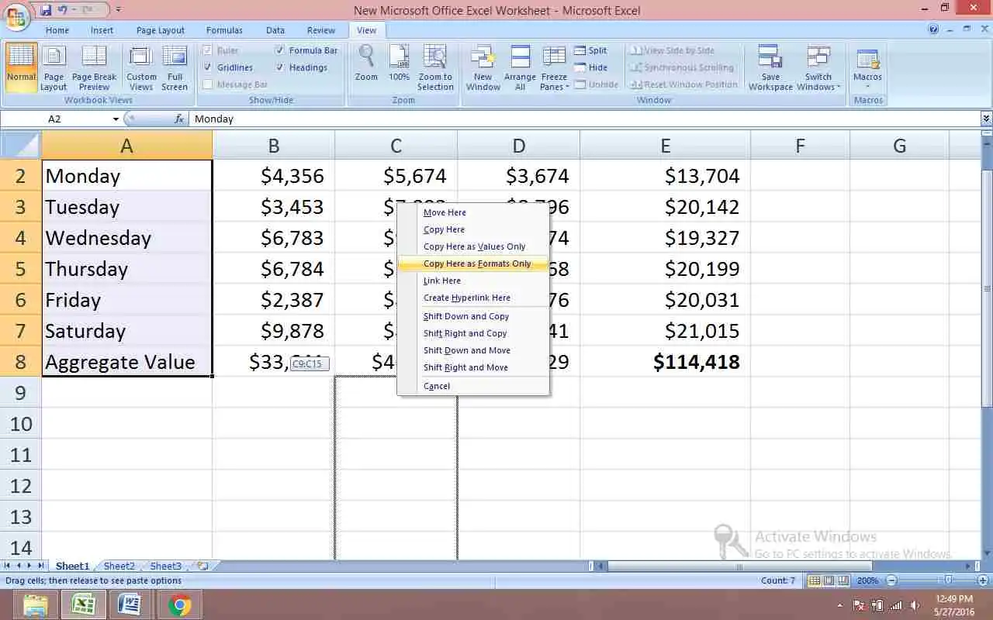Choose Link Here from context menu
This screenshot has width=993, height=620.
click(x=472, y=281)
